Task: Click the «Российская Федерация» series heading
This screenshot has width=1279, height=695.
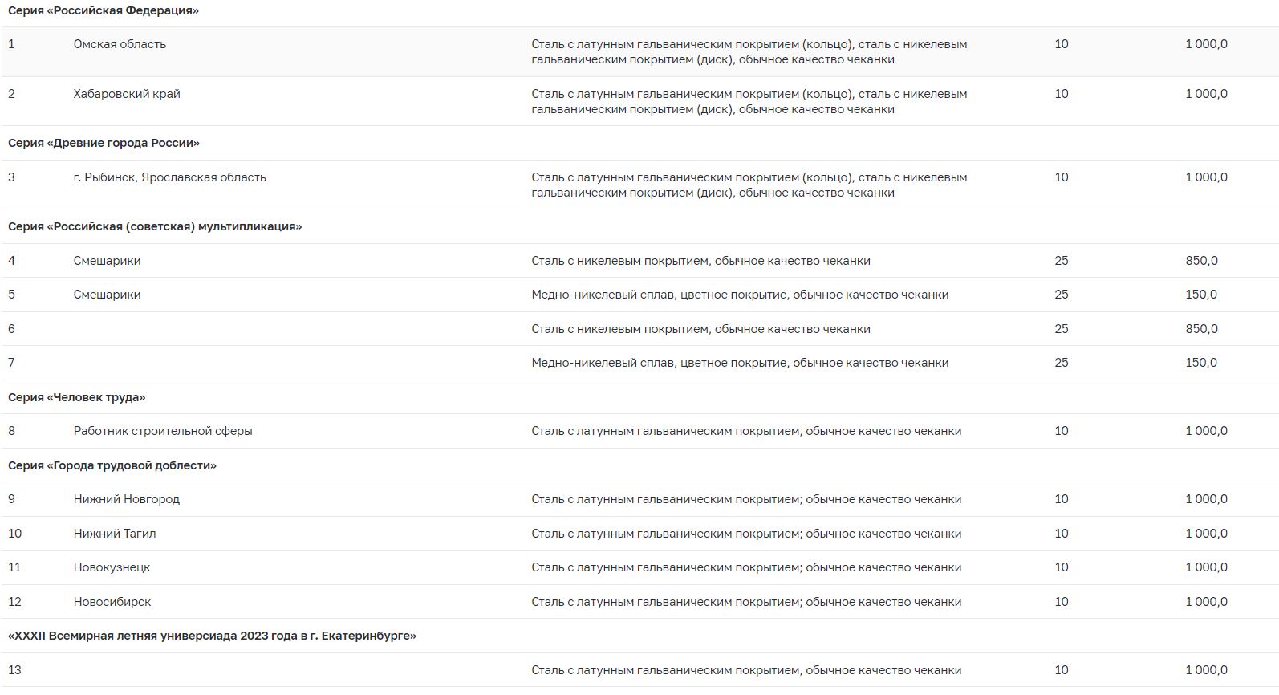Action: 104,11
